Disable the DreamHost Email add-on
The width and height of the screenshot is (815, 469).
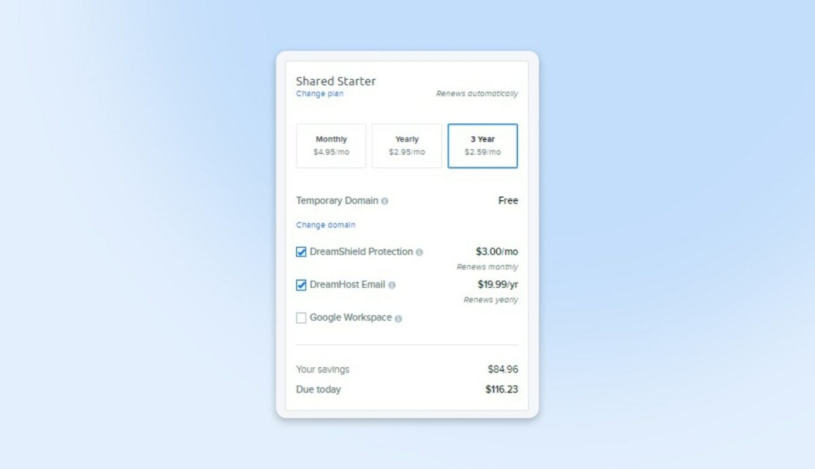coord(301,284)
